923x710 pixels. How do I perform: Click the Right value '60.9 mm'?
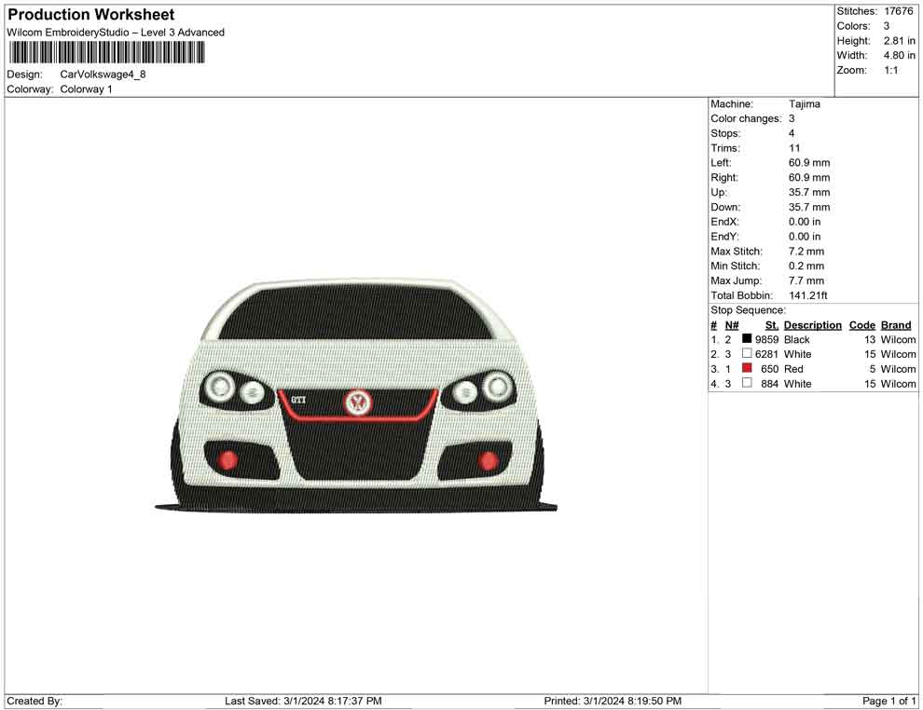click(809, 178)
